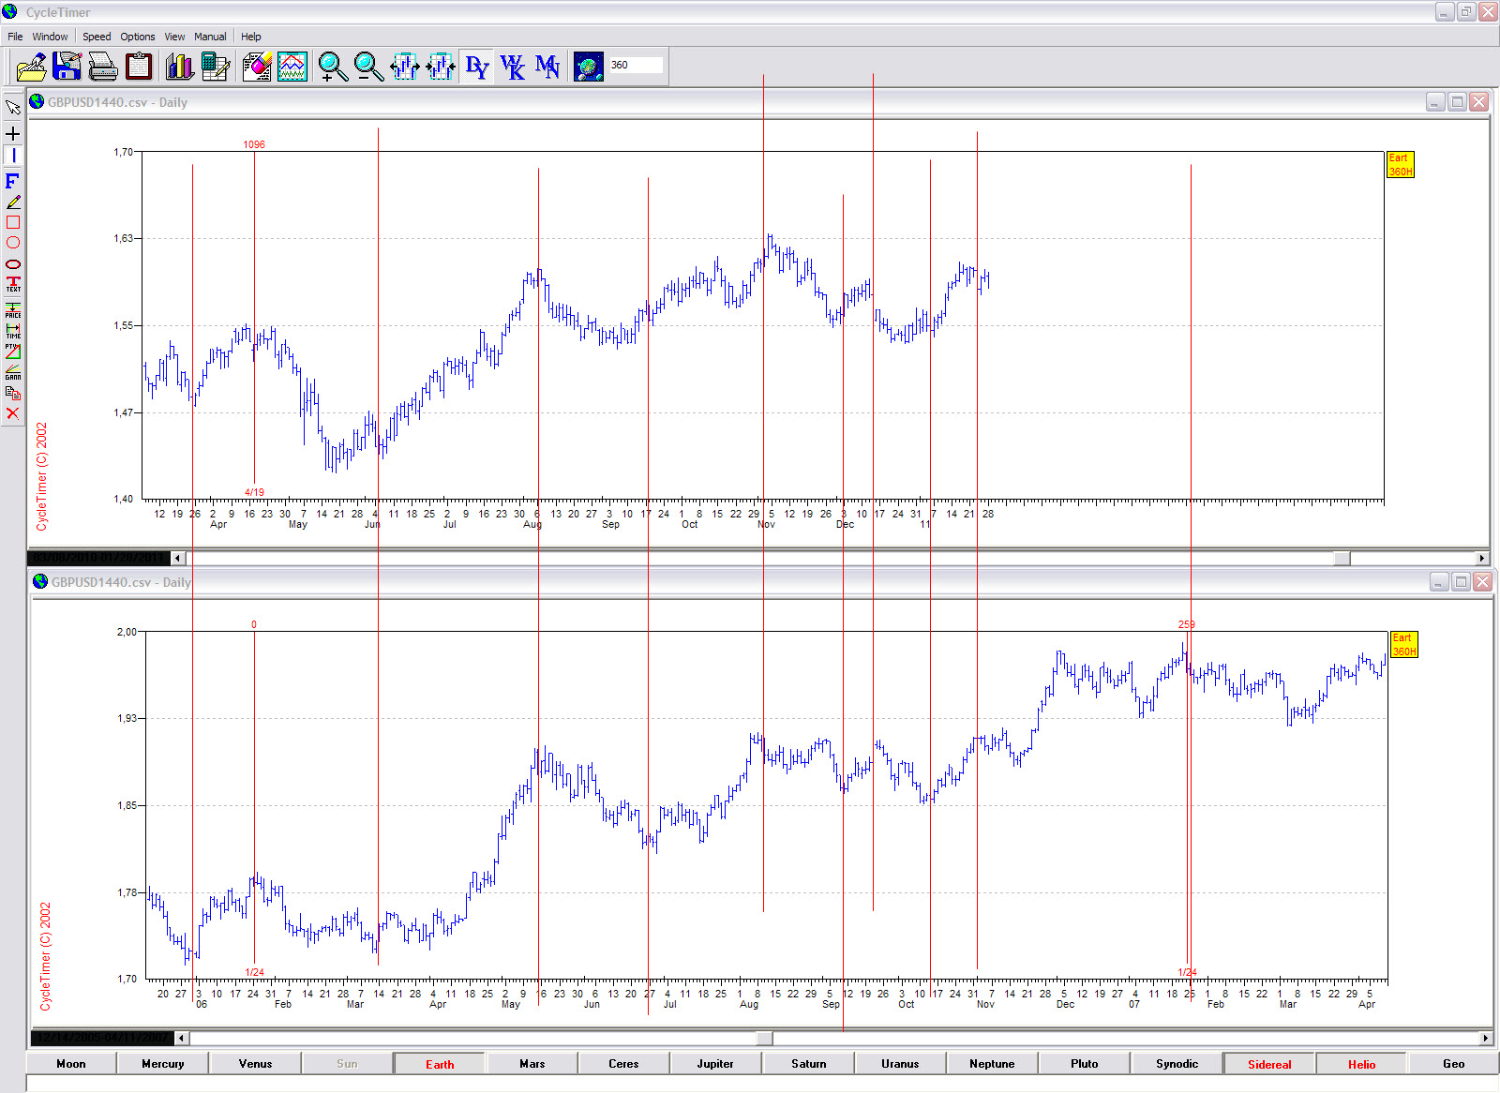
Task: Enable the Geo view button
Action: pyautogui.click(x=1453, y=1064)
